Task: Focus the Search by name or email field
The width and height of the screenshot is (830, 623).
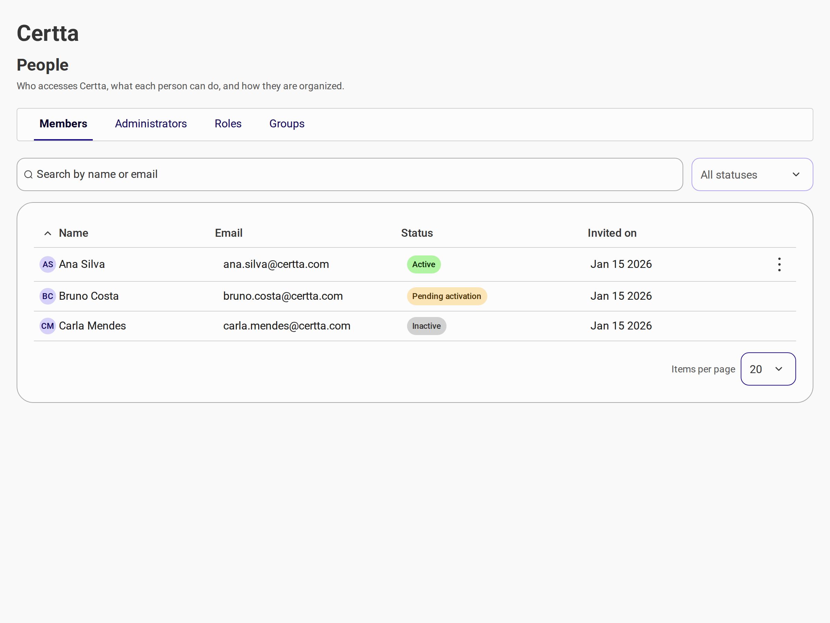Action: click(350, 174)
